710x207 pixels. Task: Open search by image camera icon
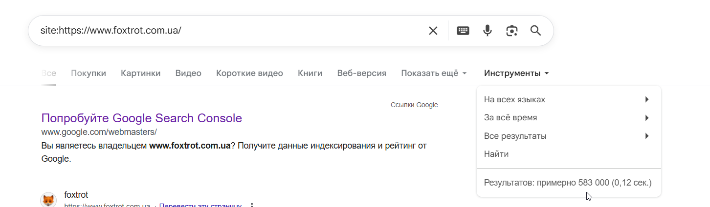pyautogui.click(x=511, y=31)
